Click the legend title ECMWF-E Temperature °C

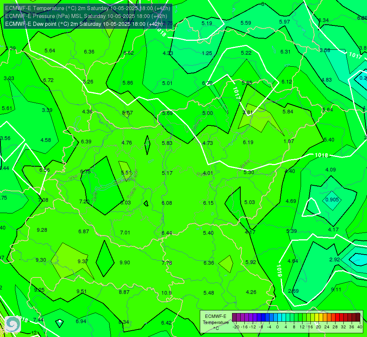[216, 322]
